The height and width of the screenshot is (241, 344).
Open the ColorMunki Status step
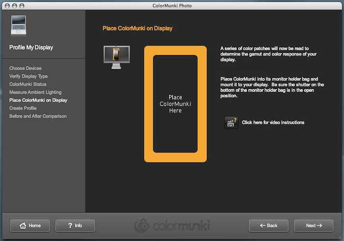click(x=28, y=84)
